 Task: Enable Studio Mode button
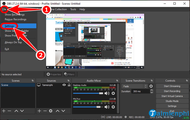point(172,101)
